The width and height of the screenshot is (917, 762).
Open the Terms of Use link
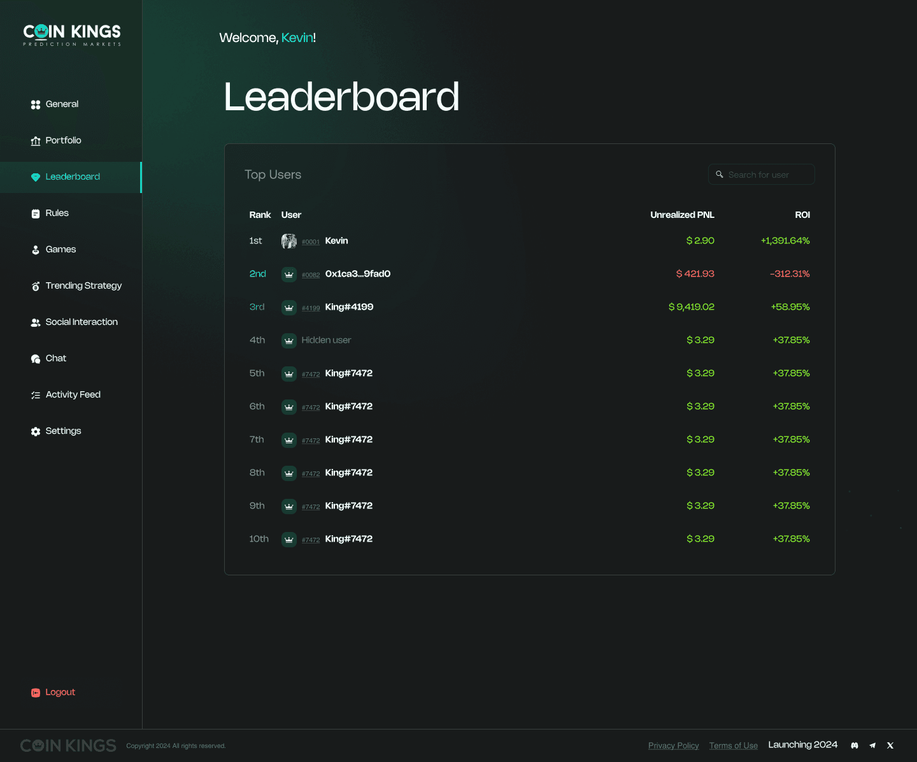(x=733, y=745)
